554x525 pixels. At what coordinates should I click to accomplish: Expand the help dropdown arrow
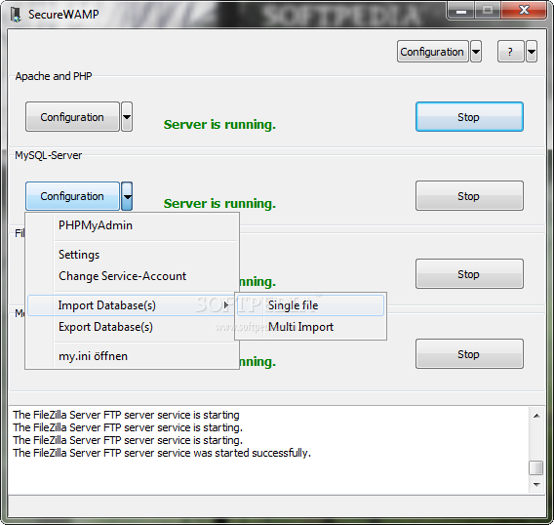click(x=532, y=52)
